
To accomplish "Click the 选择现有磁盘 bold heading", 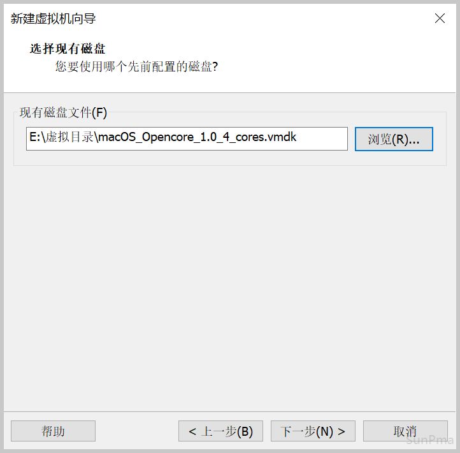I will [x=68, y=48].
